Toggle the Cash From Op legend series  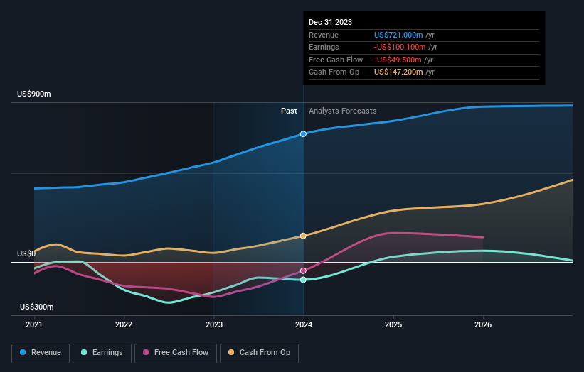click(259, 353)
